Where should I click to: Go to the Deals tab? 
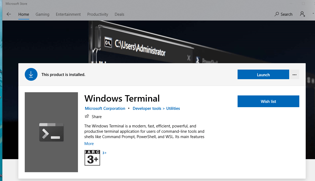click(x=119, y=14)
